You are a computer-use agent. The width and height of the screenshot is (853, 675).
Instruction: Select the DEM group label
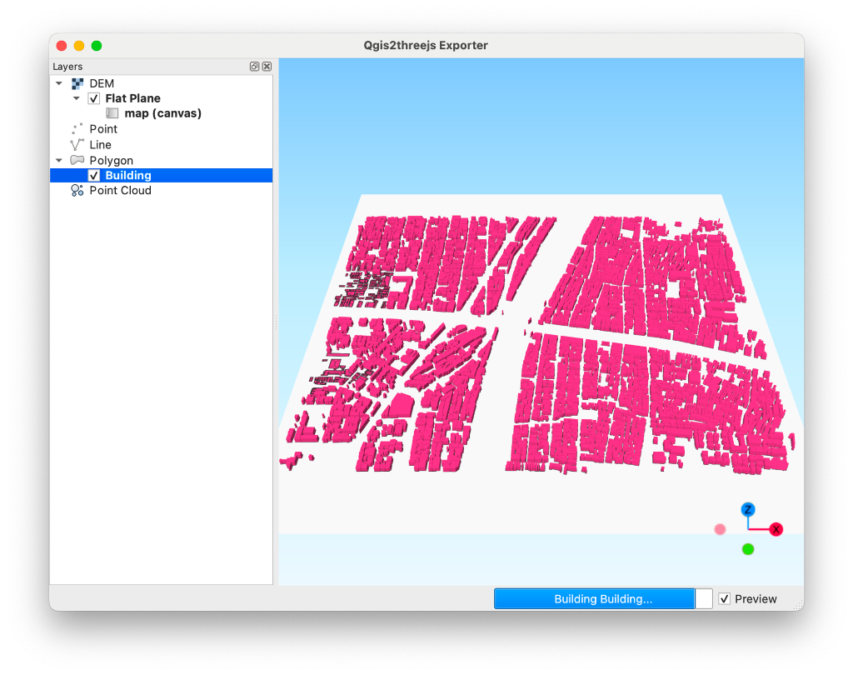click(102, 83)
